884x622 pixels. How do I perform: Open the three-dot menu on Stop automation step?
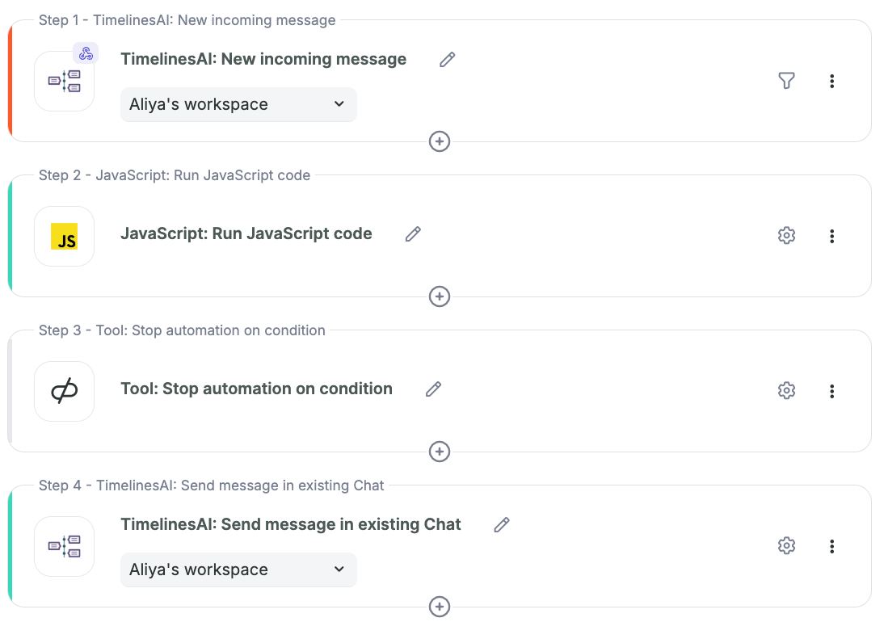[831, 391]
